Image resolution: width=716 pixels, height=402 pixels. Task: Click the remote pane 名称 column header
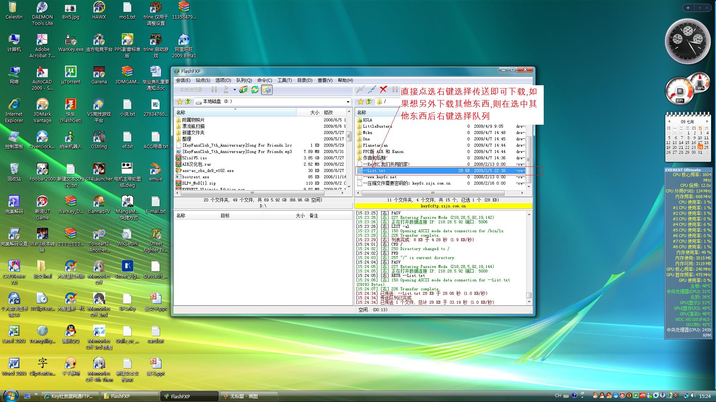pyautogui.click(x=377, y=112)
